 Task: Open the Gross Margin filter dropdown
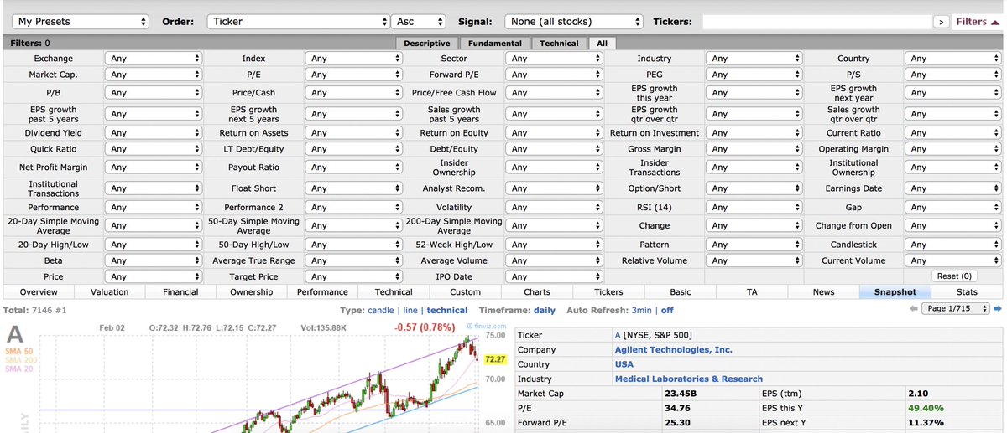click(x=754, y=149)
